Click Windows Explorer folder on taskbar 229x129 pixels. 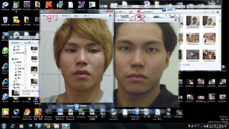[57, 126]
